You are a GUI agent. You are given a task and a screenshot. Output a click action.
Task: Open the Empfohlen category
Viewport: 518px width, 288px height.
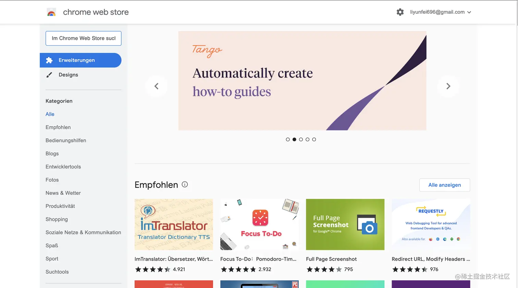58,127
